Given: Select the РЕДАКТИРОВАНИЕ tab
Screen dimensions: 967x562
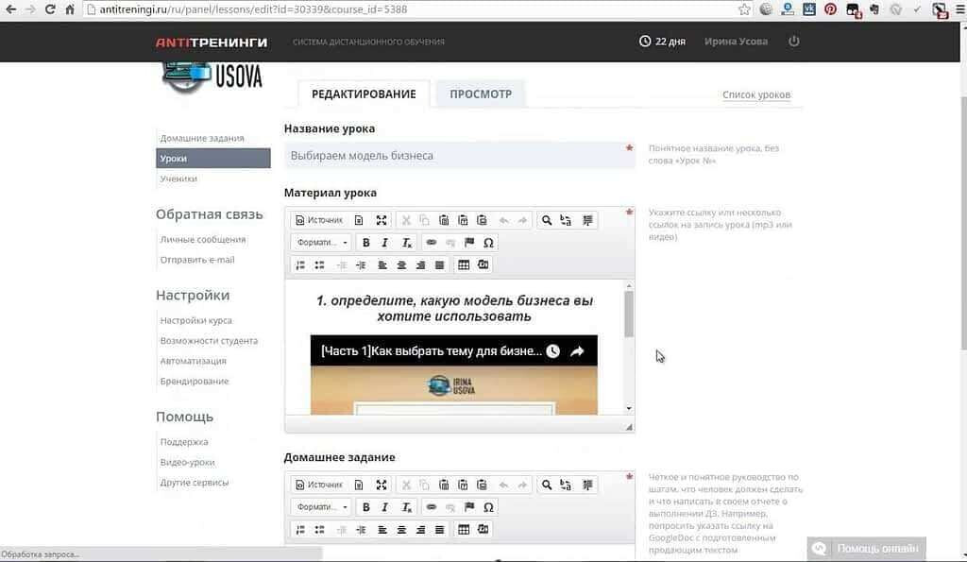Looking at the screenshot, I should click(x=364, y=94).
